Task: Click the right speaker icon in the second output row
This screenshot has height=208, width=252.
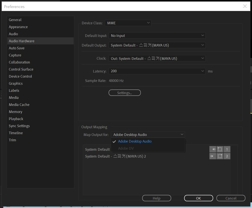Action: point(213,156)
